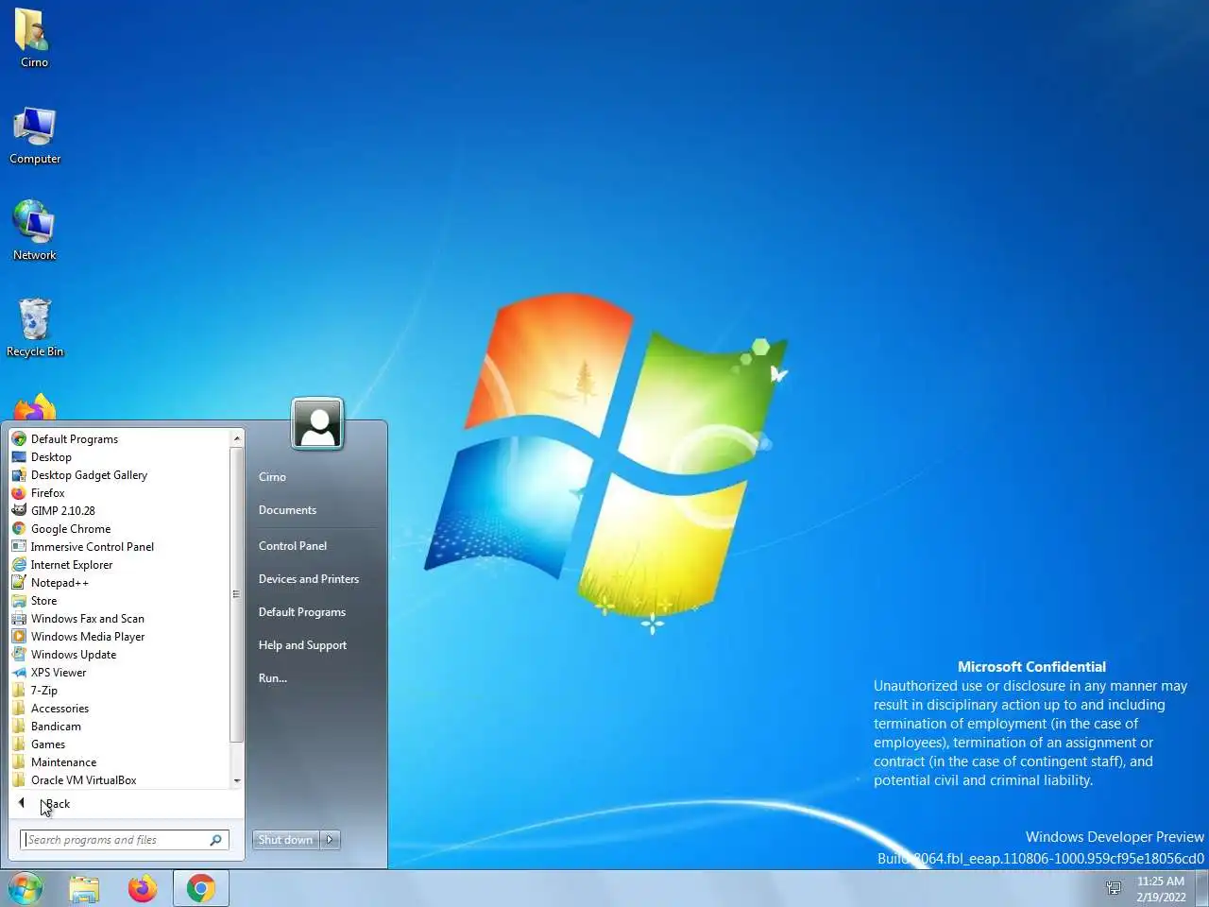Image resolution: width=1209 pixels, height=907 pixels.
Task: Click the Windows Media Player icon
Action: pos(19,637)
